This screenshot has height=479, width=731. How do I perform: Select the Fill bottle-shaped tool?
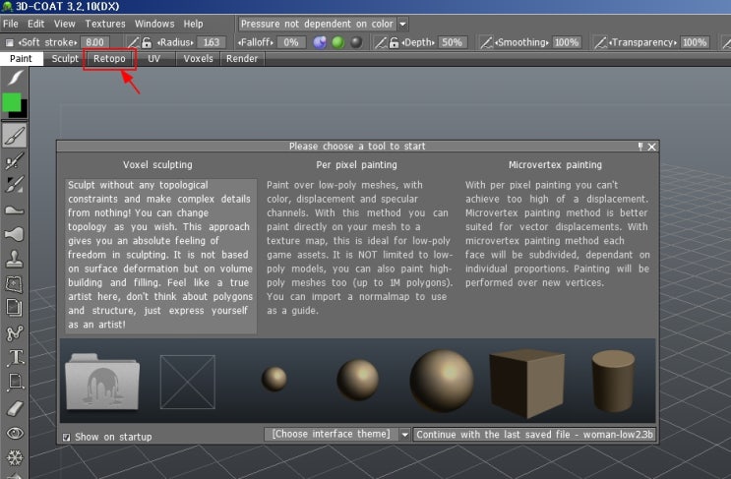click(x=15, y=234)
